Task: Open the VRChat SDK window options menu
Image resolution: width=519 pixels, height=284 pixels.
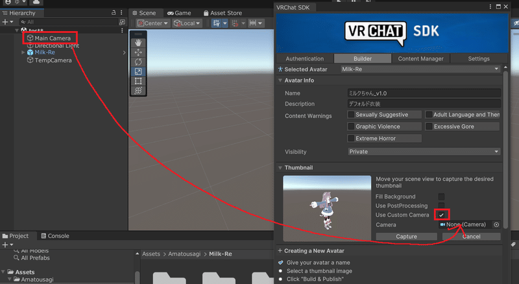Action: click(x=490, y=6)
